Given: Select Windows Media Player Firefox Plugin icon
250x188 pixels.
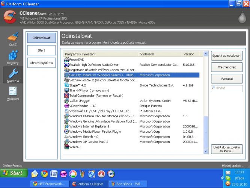Looking at the screenshot, I should click(66, 132).
